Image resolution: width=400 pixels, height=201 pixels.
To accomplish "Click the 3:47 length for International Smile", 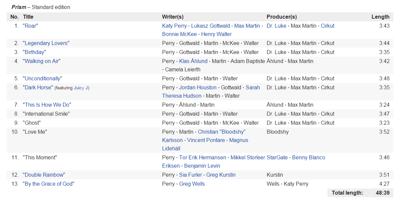I will coord(384,114).
